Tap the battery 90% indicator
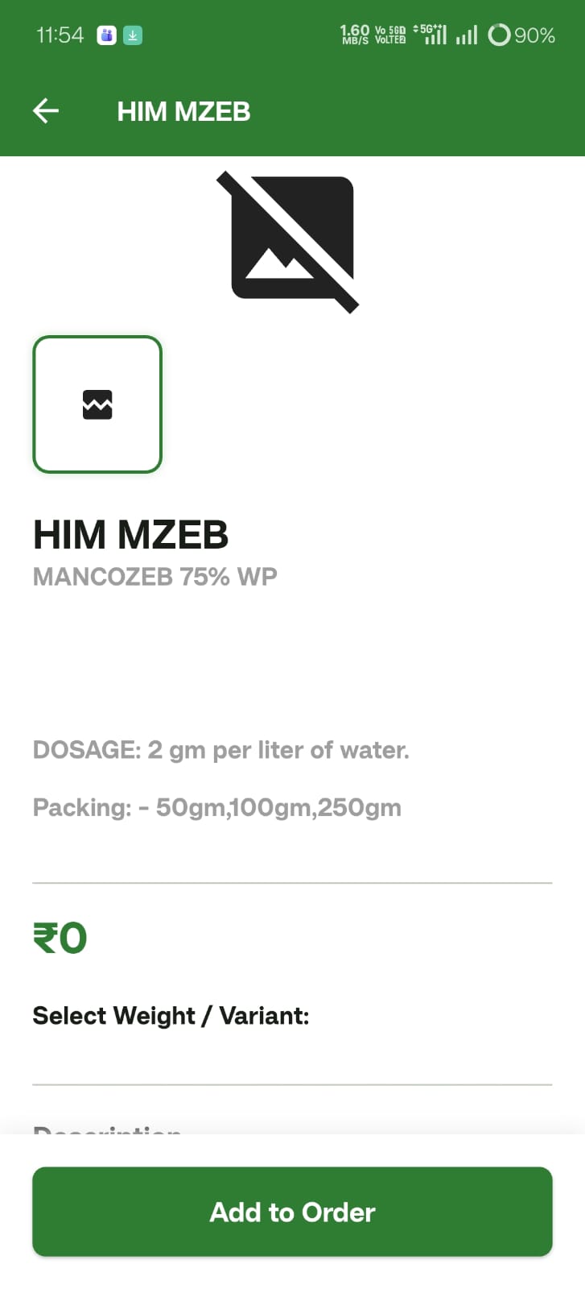 pos(521,35)
